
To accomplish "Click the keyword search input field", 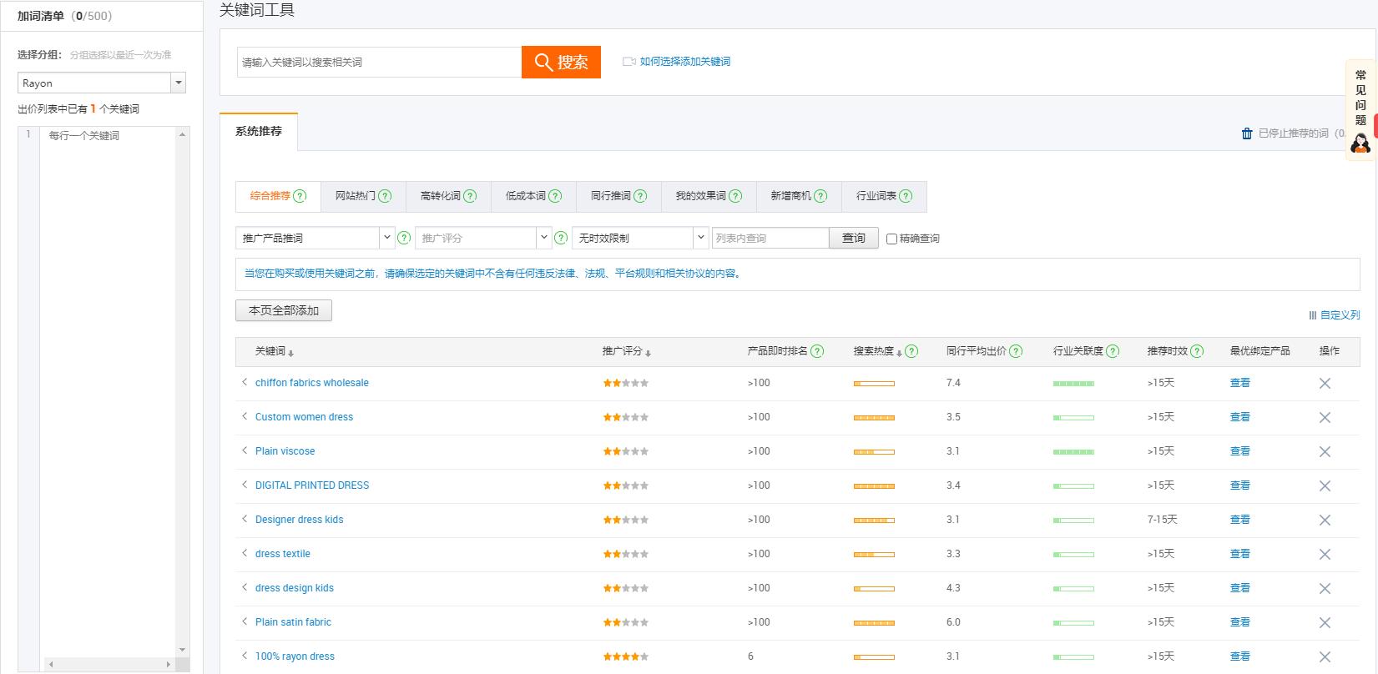I will point(379,62).
